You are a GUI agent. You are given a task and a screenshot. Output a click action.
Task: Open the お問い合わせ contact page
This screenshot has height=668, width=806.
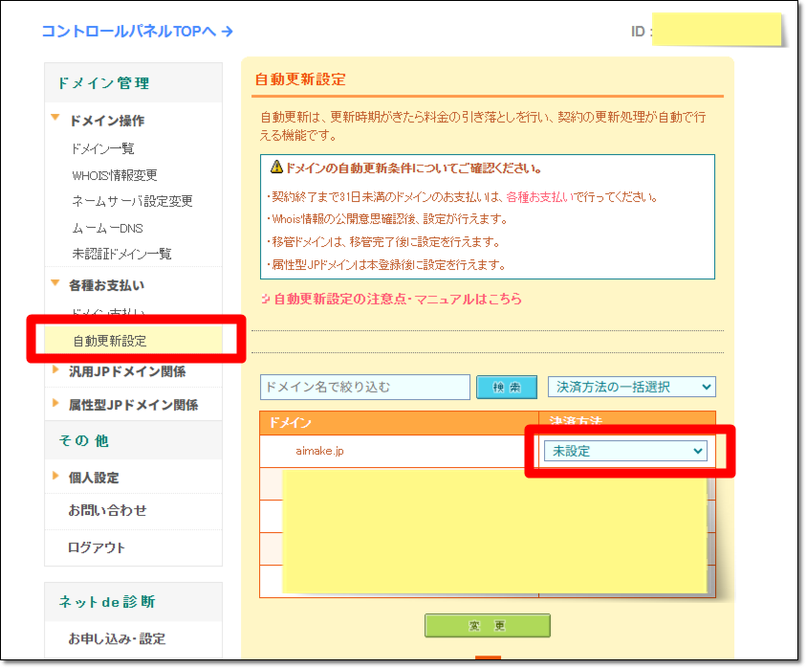[105, 511]
